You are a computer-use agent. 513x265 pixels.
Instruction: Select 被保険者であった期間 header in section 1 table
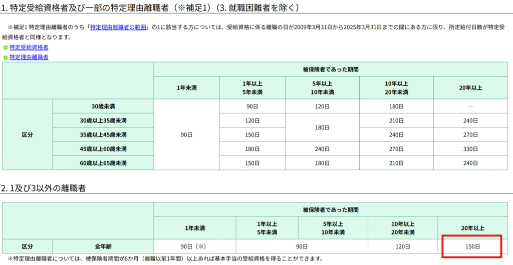(x=331, y=69)
